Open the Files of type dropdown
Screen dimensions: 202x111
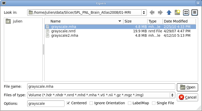pyautogui.click(x=172, y=95)
